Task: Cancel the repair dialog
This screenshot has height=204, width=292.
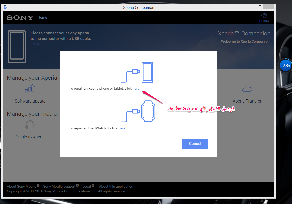Action: click(195, 144)
